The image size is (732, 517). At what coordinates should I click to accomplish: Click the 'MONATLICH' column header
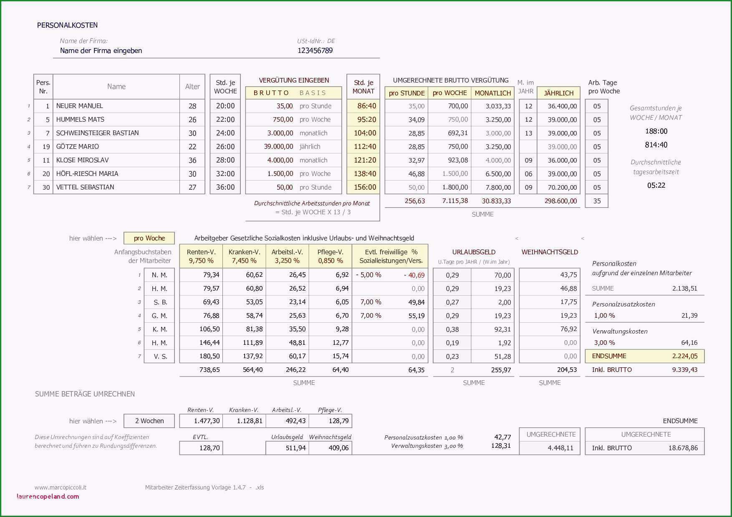click(x=492, y=93)
